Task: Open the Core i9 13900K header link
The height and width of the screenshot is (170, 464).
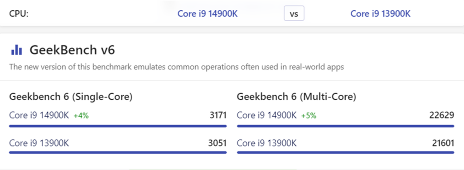Action: tap(381, 14)
